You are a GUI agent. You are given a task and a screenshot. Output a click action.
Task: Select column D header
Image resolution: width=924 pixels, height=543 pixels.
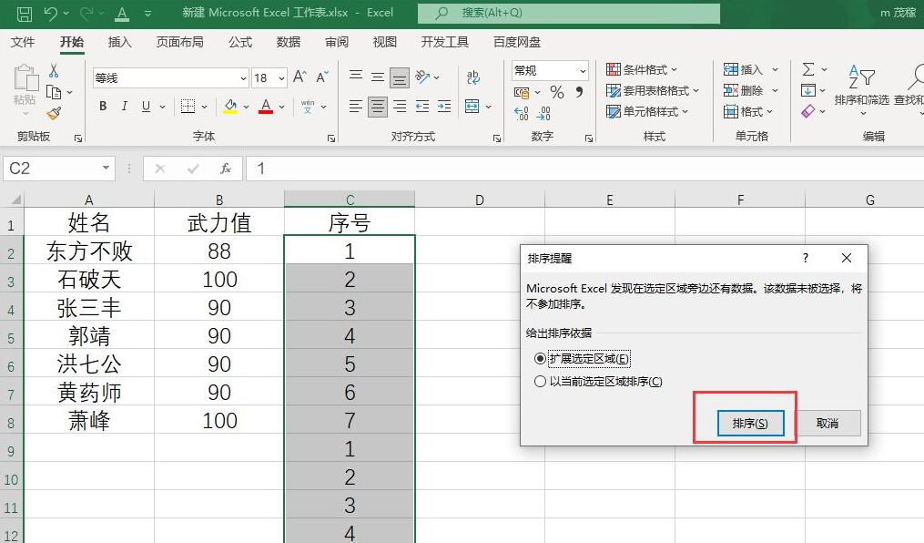coord(480,200)
